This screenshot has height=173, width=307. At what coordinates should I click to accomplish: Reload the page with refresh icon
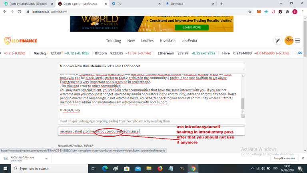[19, 12]
